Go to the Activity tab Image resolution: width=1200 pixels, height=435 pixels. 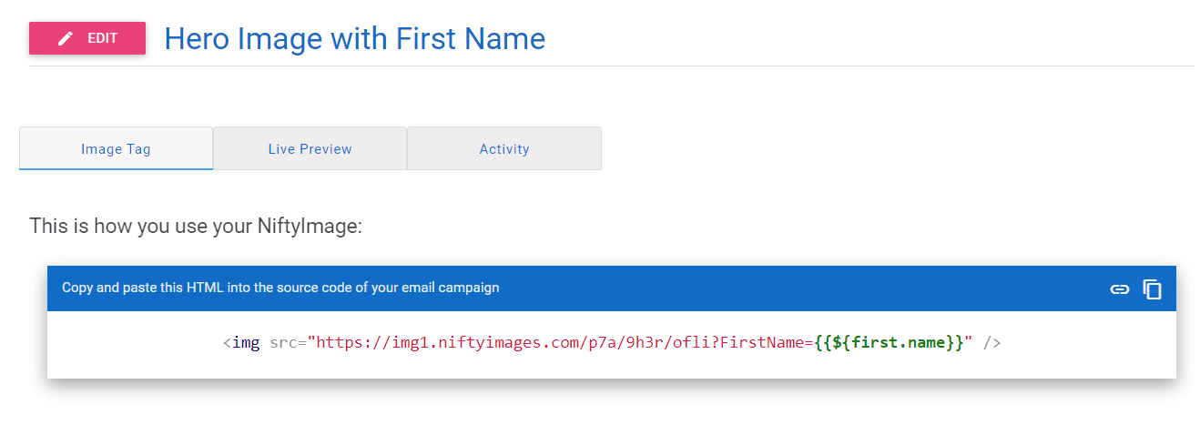tap(503, 149)
